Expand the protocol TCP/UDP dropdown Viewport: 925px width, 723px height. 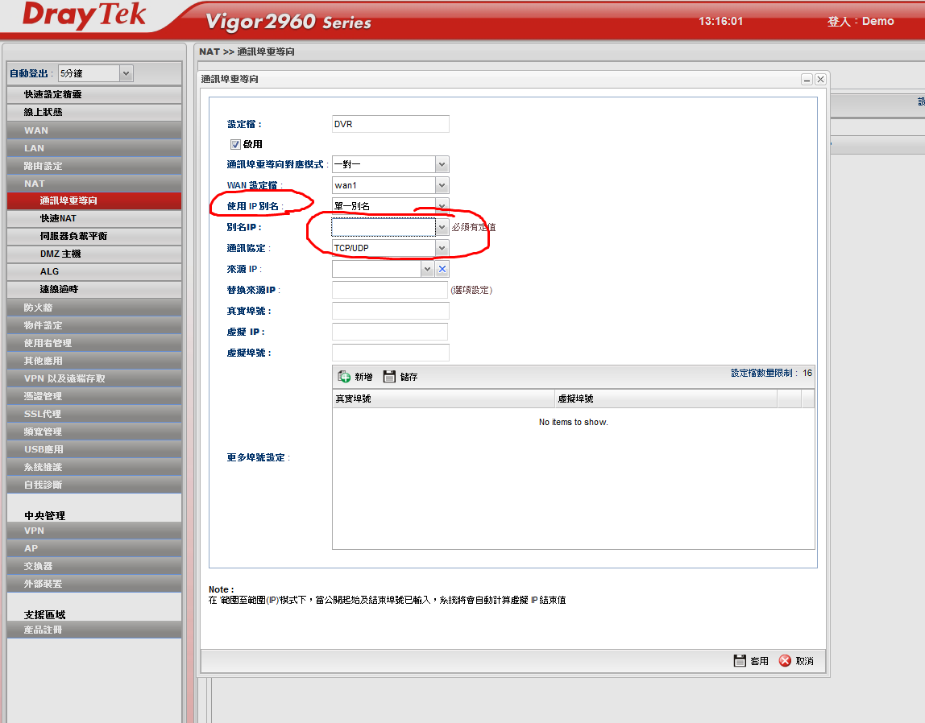coord(442,248)
